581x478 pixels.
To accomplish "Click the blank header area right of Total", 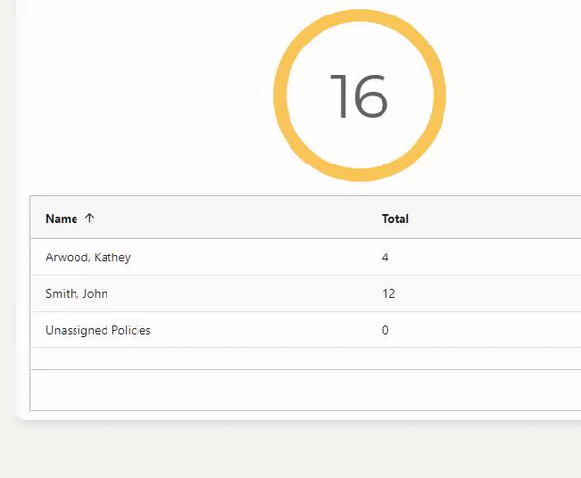I will click(504, 219).
